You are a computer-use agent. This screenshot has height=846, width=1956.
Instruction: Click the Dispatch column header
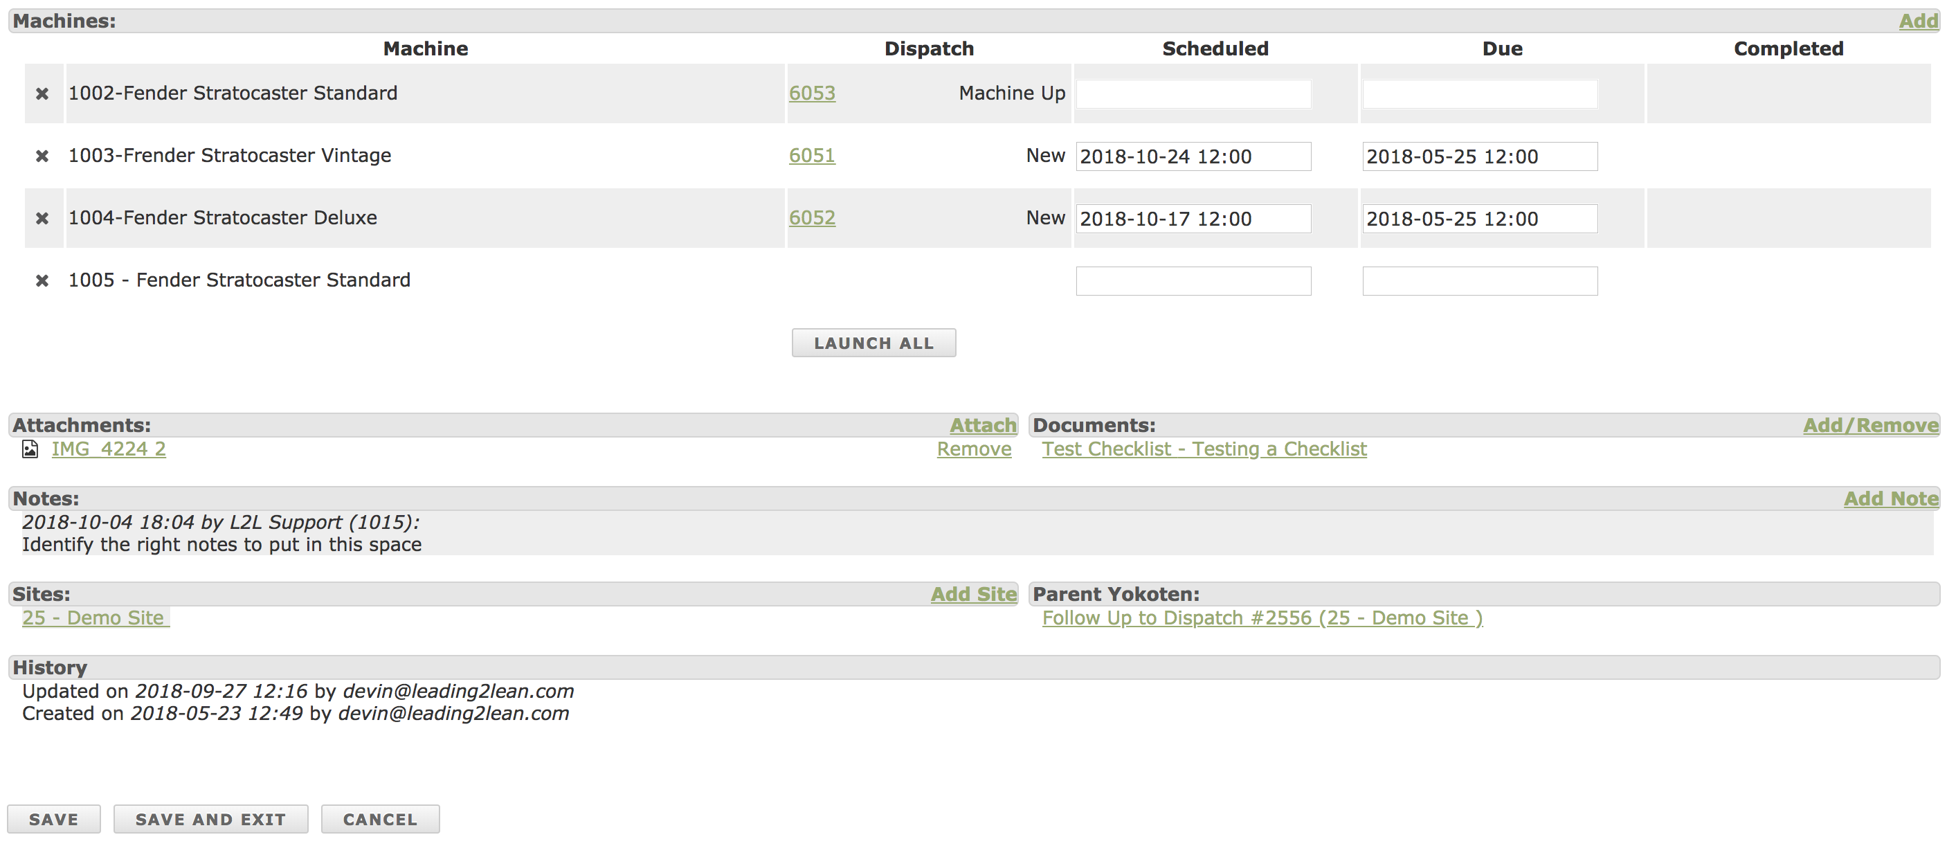[x=929, y=48]
